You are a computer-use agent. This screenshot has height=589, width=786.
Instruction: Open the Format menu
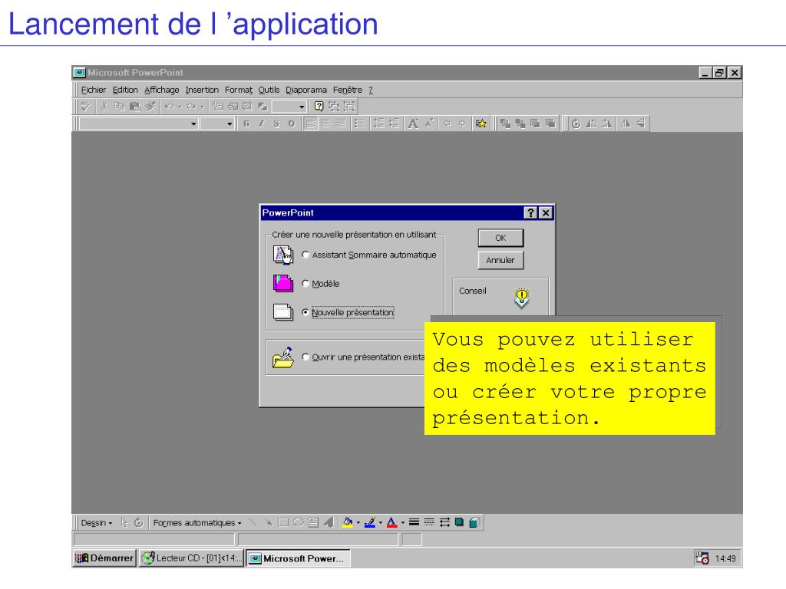(x=239, y=90)
